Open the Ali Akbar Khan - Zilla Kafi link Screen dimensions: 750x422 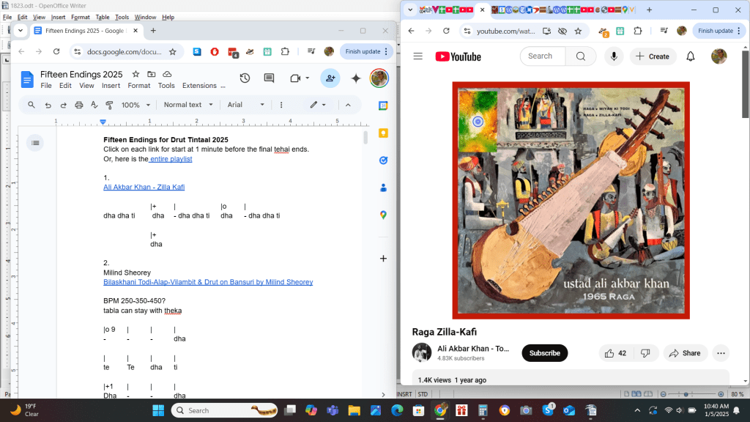pos(144,188)
